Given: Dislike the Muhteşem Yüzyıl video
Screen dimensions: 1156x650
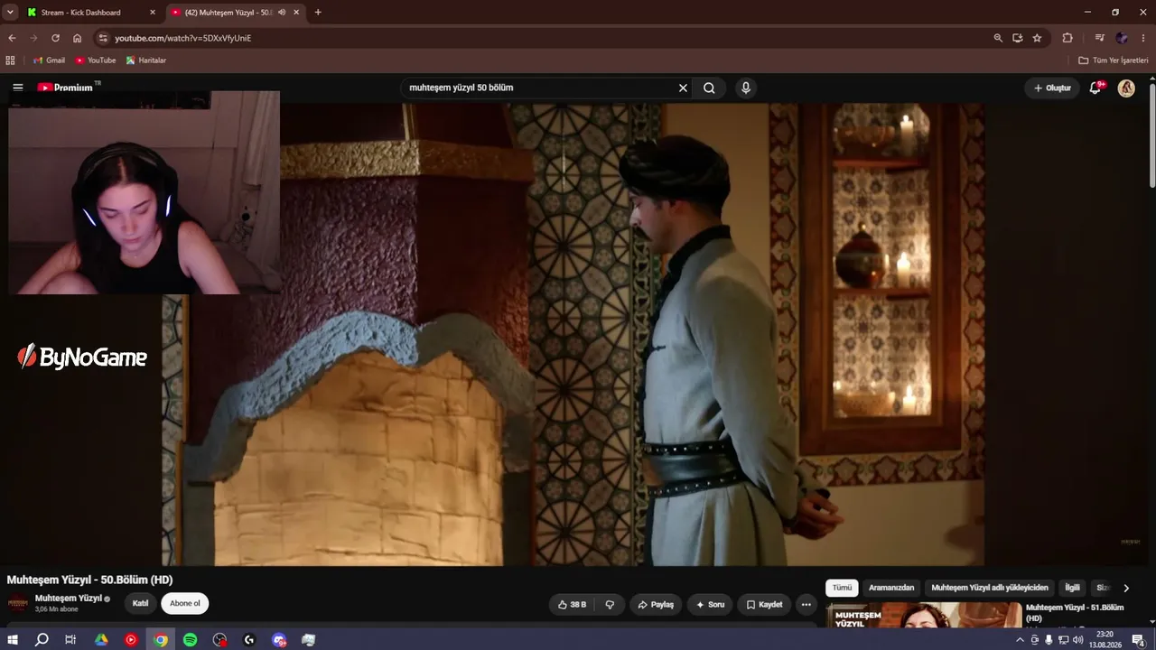Looking at the screenshot, I should [x=610, y=604].
